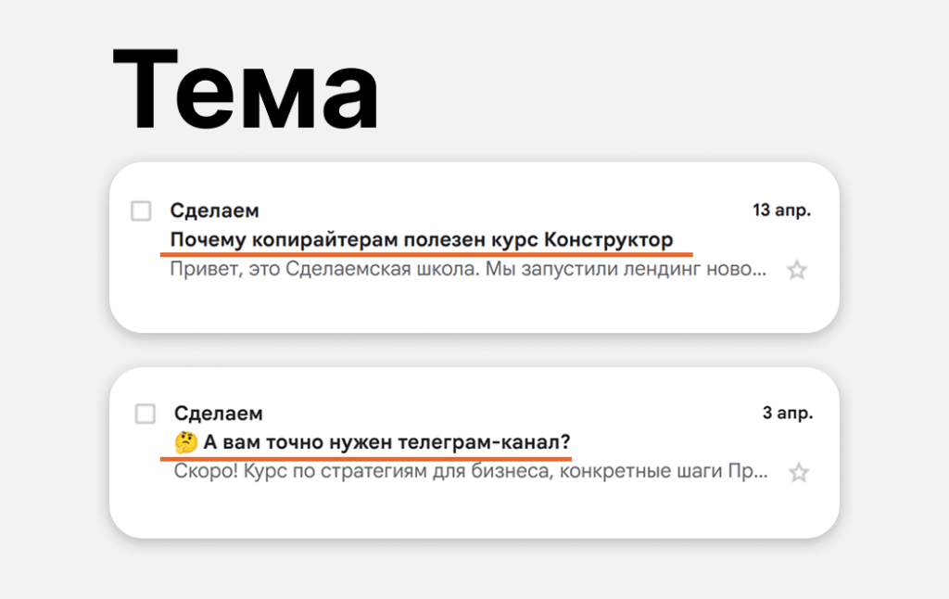Open subject 'Почему копирайтерам полезен курс Конструктор'
The image size is (949, 599).
click(422, 240)
